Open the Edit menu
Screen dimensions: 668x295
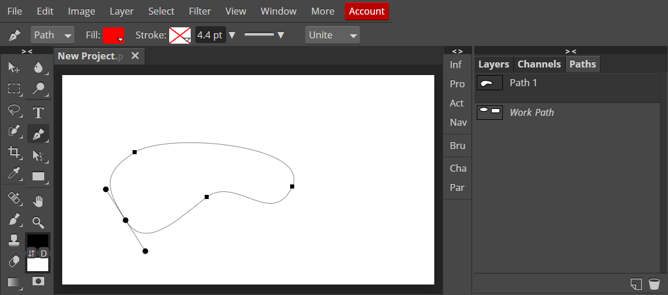(x=45, y=11)
